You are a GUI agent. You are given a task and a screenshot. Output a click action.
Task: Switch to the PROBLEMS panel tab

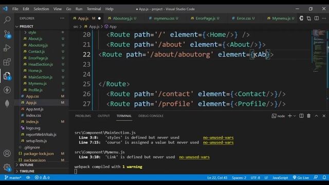[x=83, y=116]
